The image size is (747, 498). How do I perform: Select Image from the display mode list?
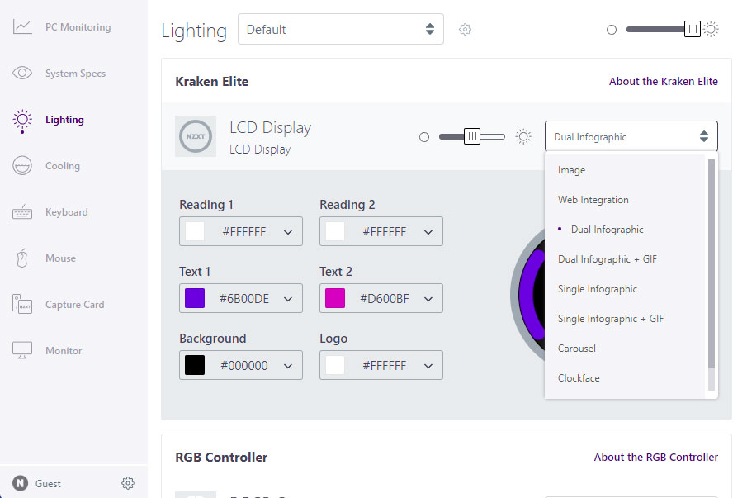[624, 170]
